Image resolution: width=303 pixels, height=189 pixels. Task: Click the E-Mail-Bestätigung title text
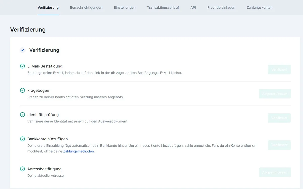click(45, 66)
